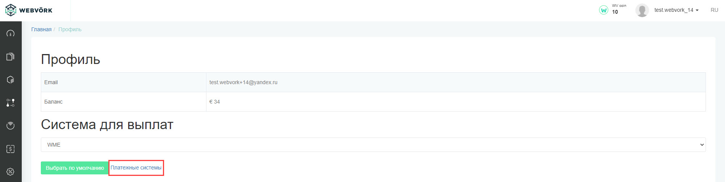Click the WV coin balance of 10
This screenshot has width=725, height=182.
coord(615,12)
